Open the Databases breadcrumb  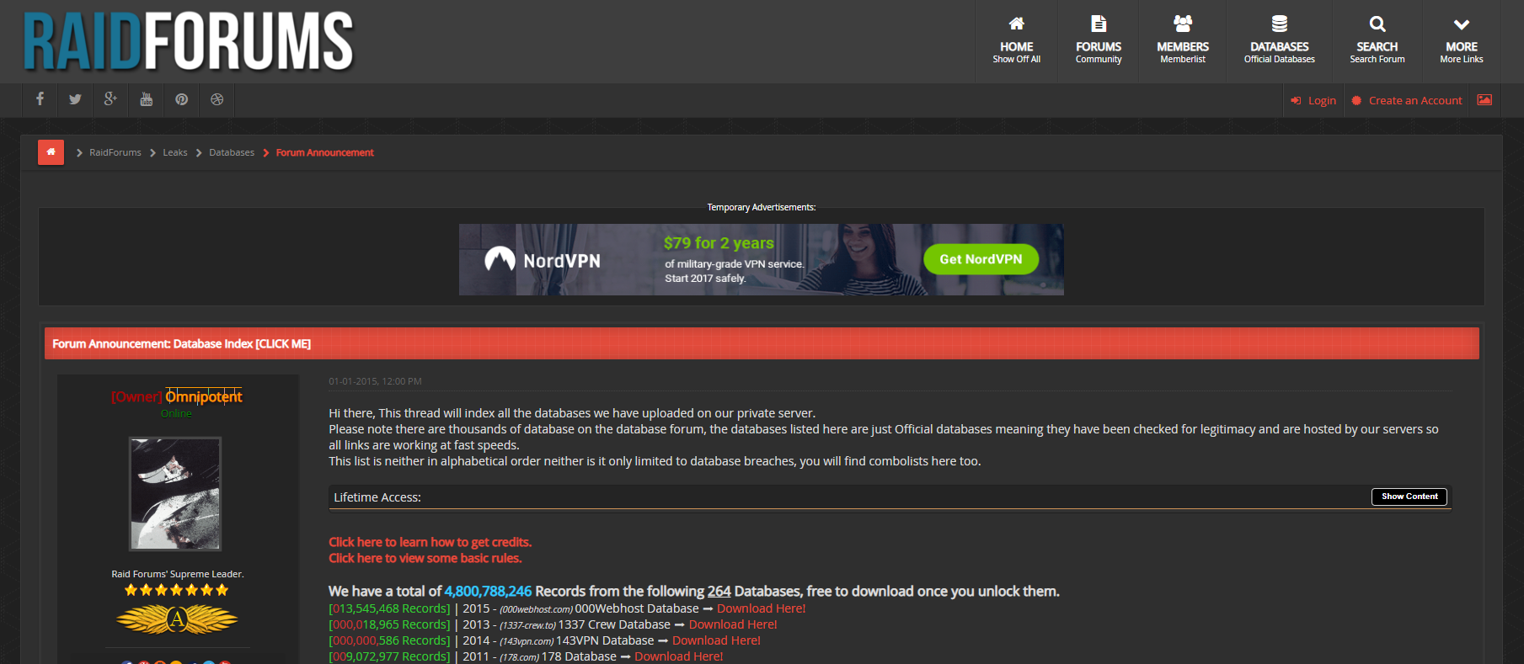tap(232, 152)
